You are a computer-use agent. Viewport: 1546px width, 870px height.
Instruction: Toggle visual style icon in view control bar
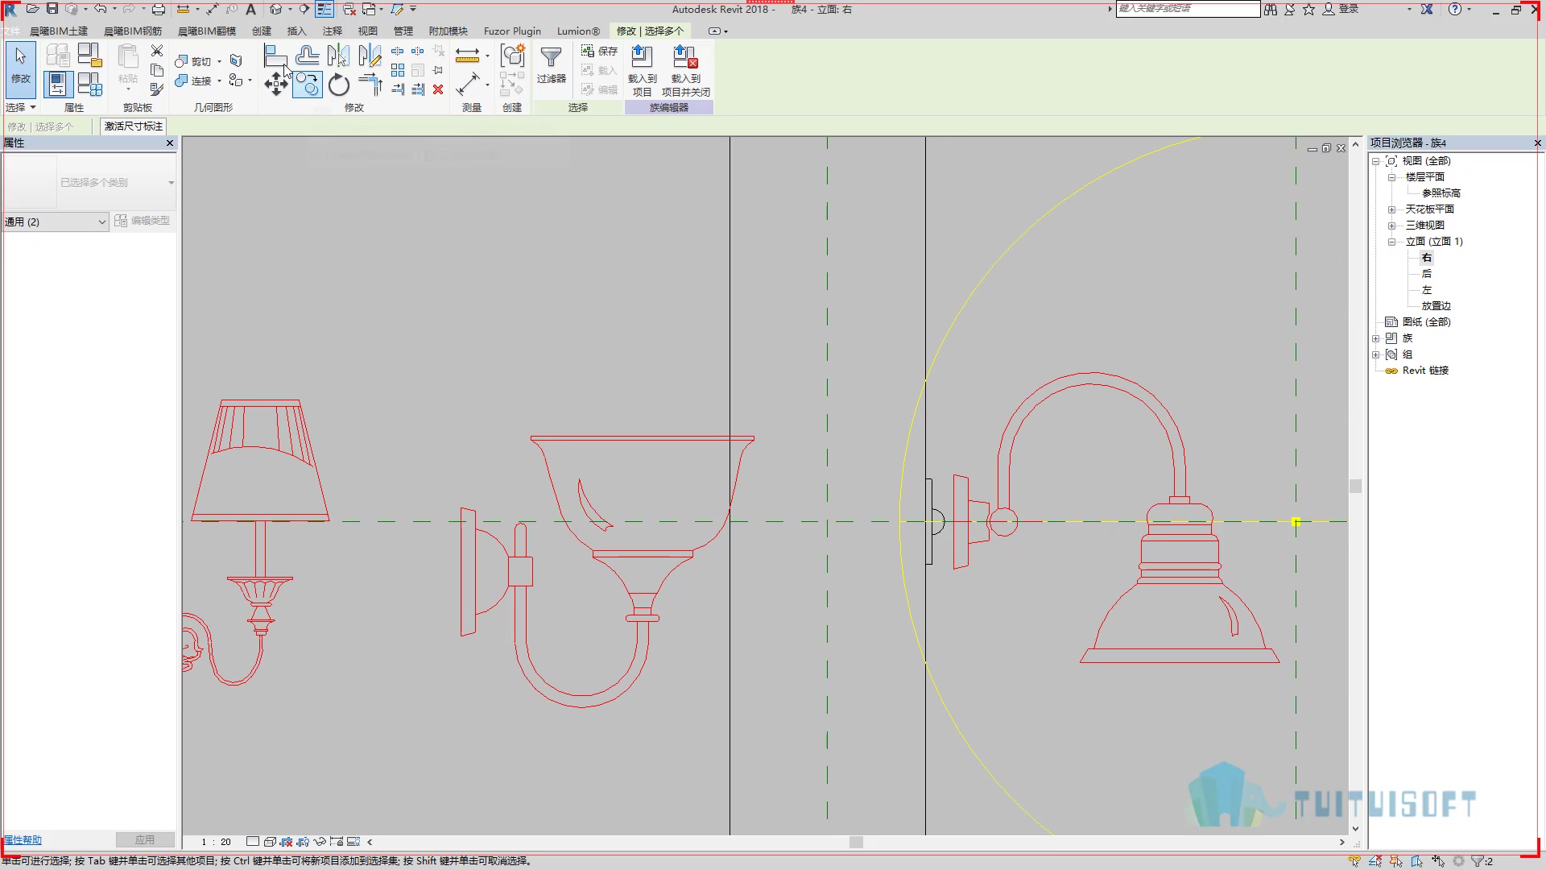[270, 842]
